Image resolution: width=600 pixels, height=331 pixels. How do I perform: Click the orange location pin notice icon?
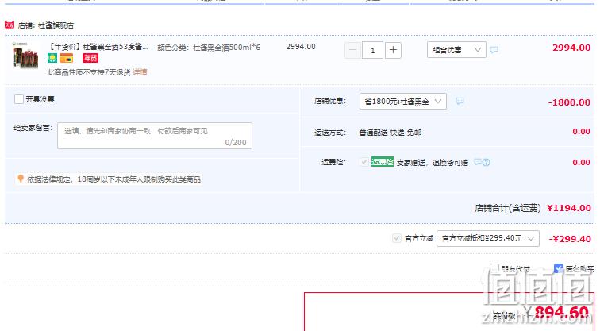pos(21,179)
